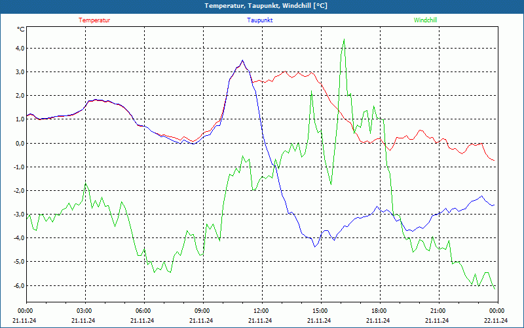
Task: Click the -6,0 y-axis value
Action: tap(19, 285)
